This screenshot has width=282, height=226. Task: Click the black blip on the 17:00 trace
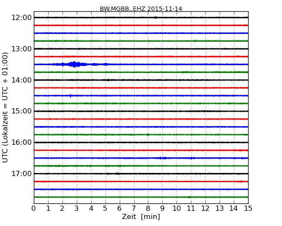118,173
